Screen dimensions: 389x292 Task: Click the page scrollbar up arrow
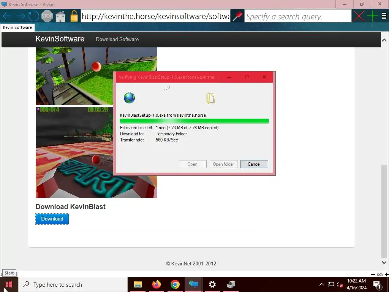tap(384, 40)
